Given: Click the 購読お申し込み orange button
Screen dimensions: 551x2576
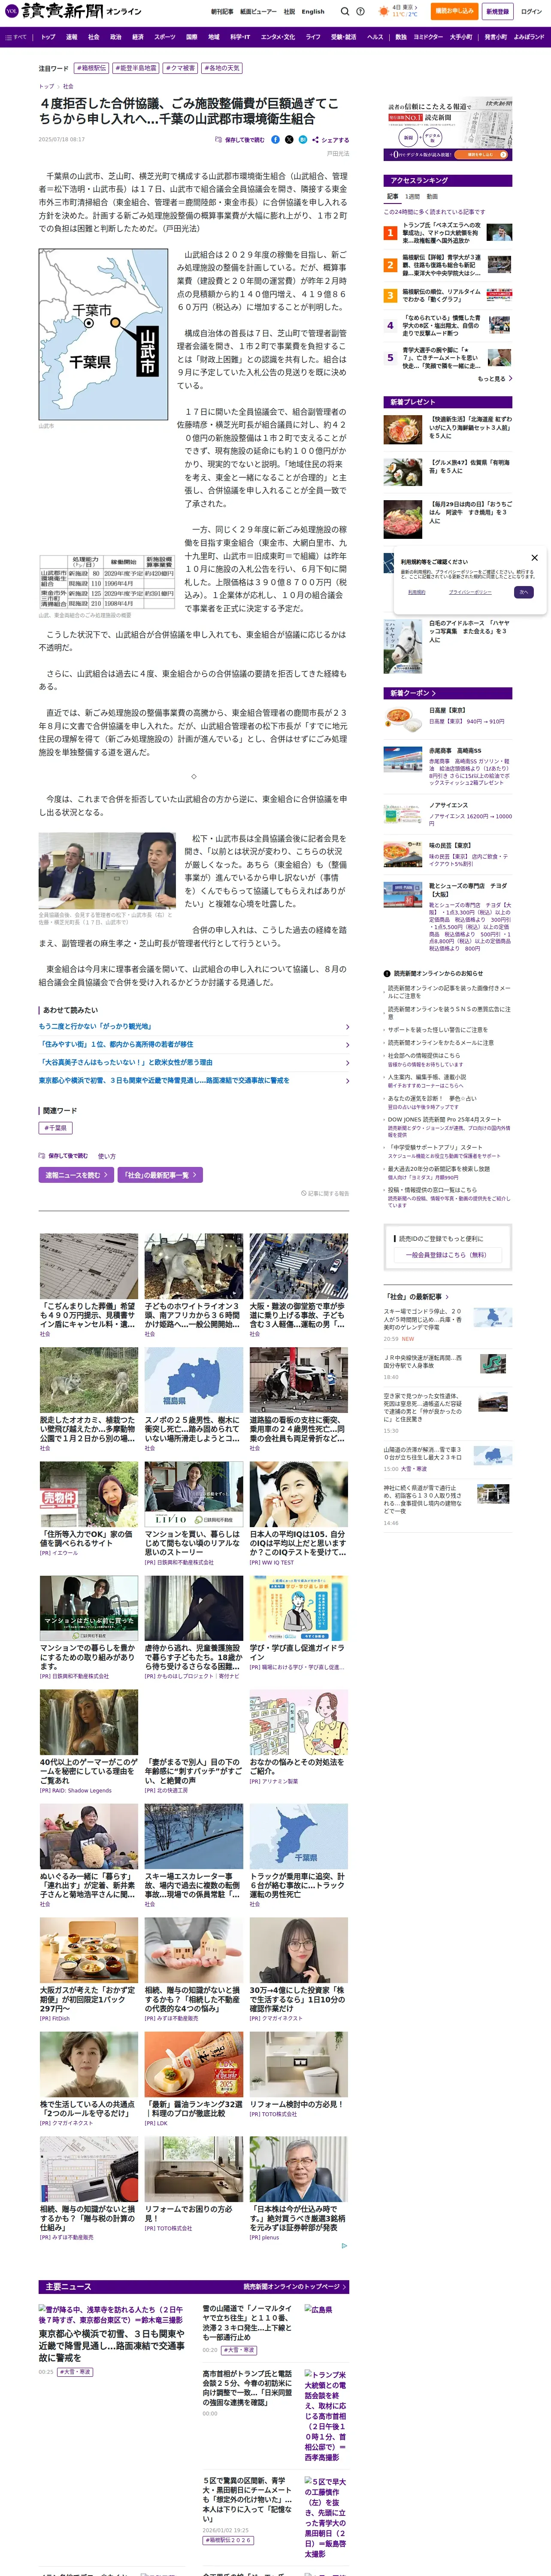Looking at the screenshot, I should pyautogui.click(x=454, y=11).
